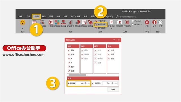Switch to the 插入 tab
Image resolution: width=181 pixels, height=102 pixels.
coord(44,16)
